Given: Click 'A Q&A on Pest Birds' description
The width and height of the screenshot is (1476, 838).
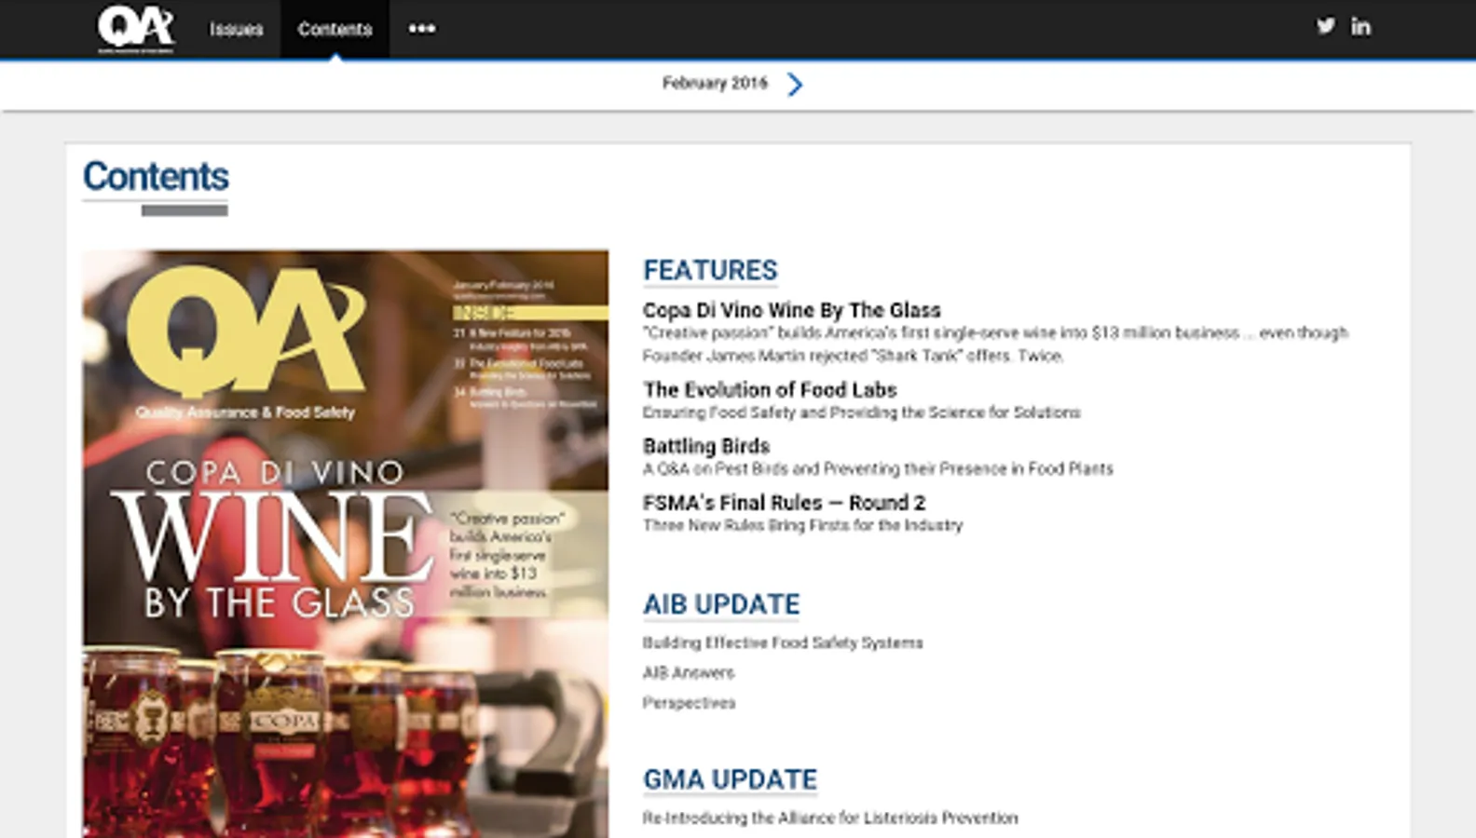Looking at the screenshot, I should coord(878,468).
